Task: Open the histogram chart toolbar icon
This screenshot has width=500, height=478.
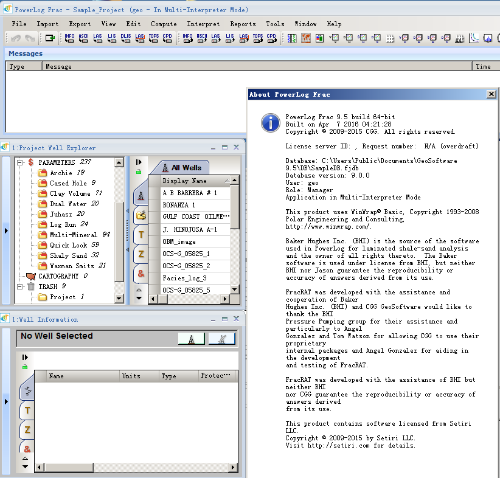Action: coord(487,38)
